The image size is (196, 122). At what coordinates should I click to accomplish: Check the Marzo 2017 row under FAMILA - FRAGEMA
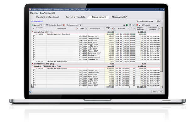pos(34,74)
